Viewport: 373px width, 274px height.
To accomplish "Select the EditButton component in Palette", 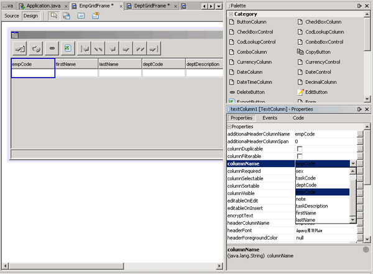I will click(x=316, y=92).
